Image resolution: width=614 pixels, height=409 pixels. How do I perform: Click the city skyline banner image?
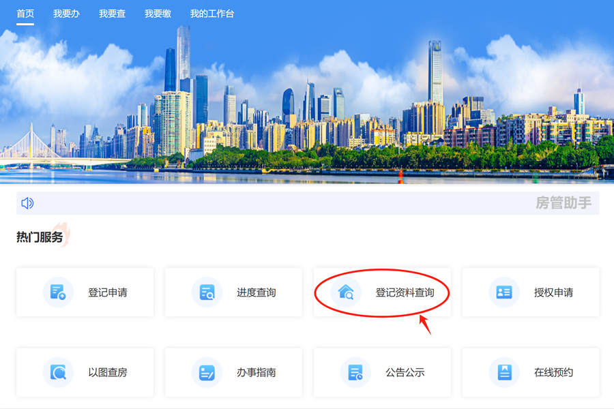coord(307,109)
